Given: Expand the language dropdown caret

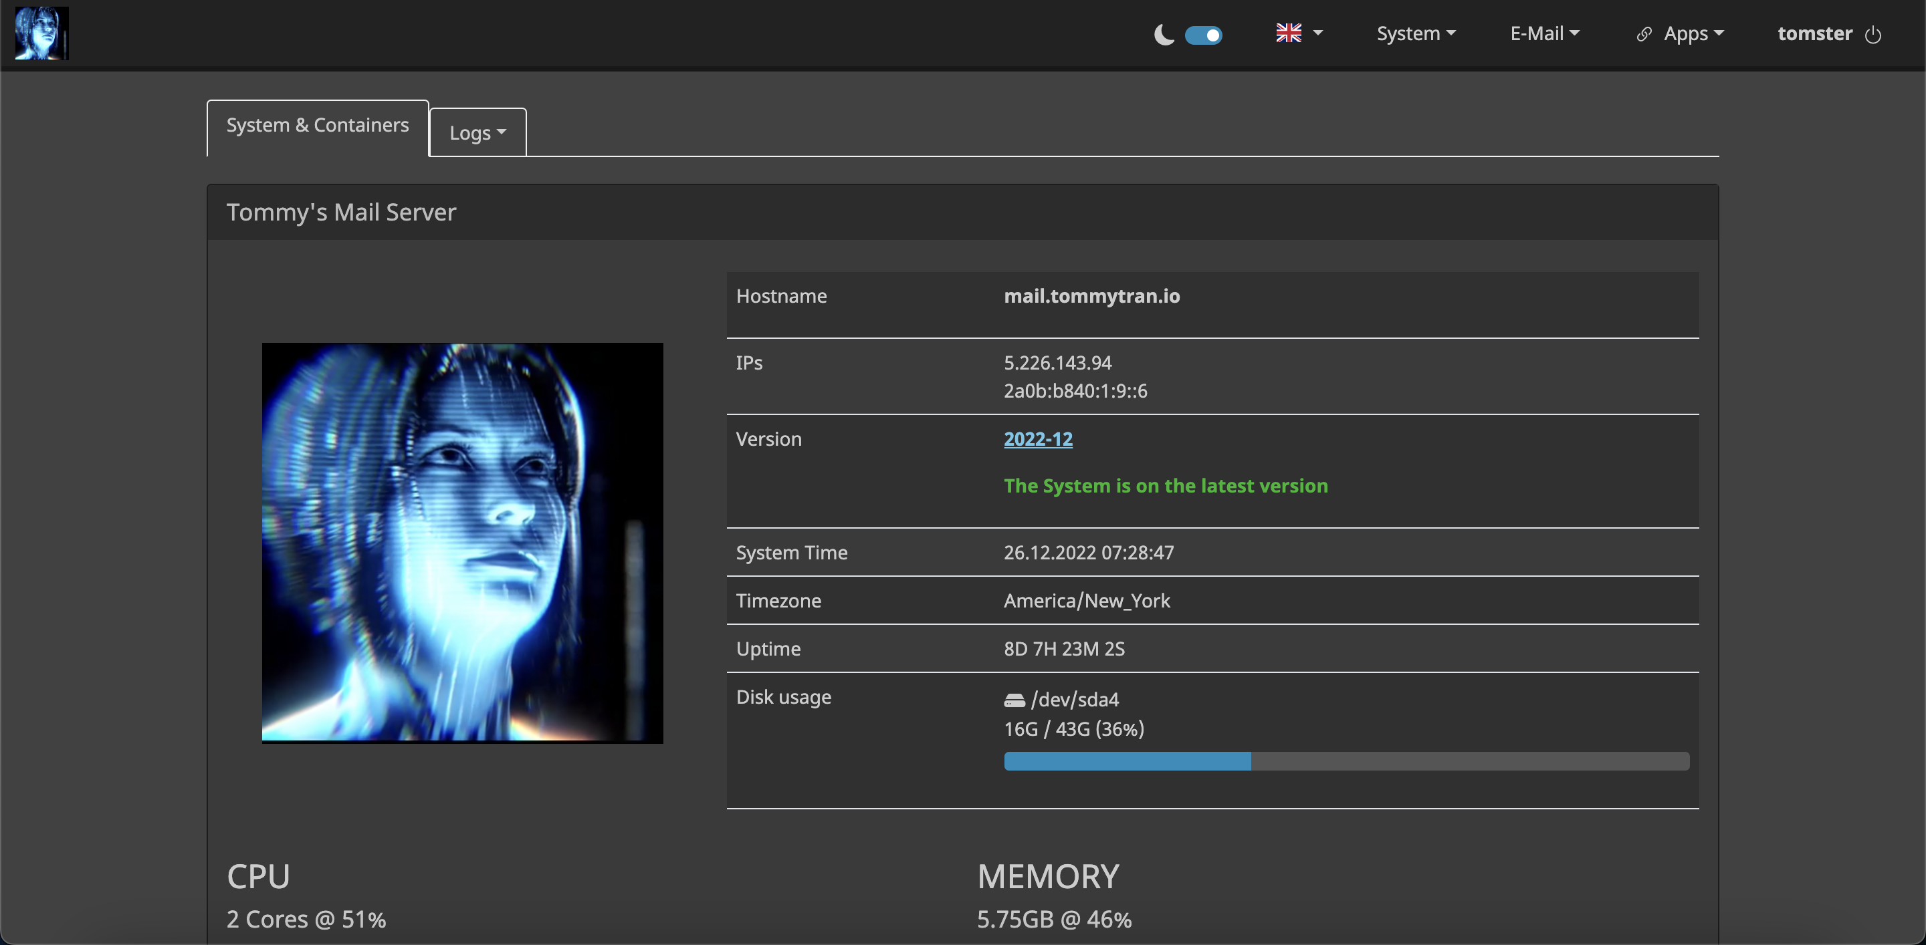Looking at the screenshot, I should (1318, 33).
